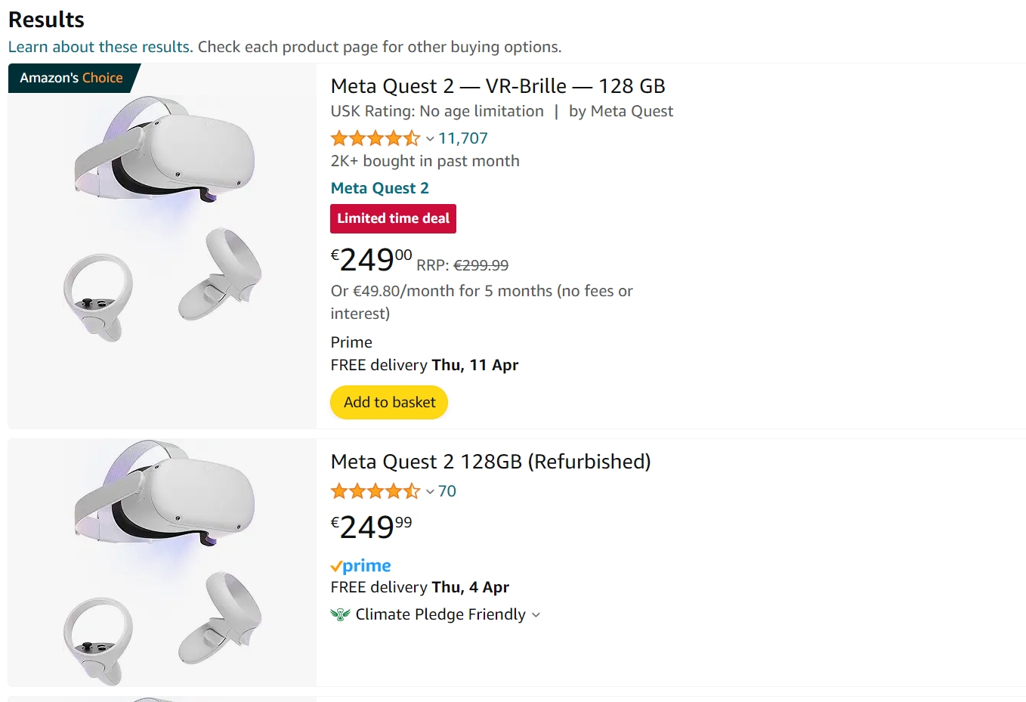The image size is (1026, 702).
Task: Add Meta Quest 2 to basket
Action: click(x=389, y=402)
